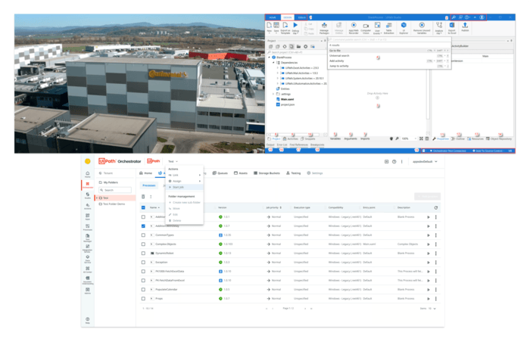Switch to HOME tab in Studio

[x=273, y=17]
